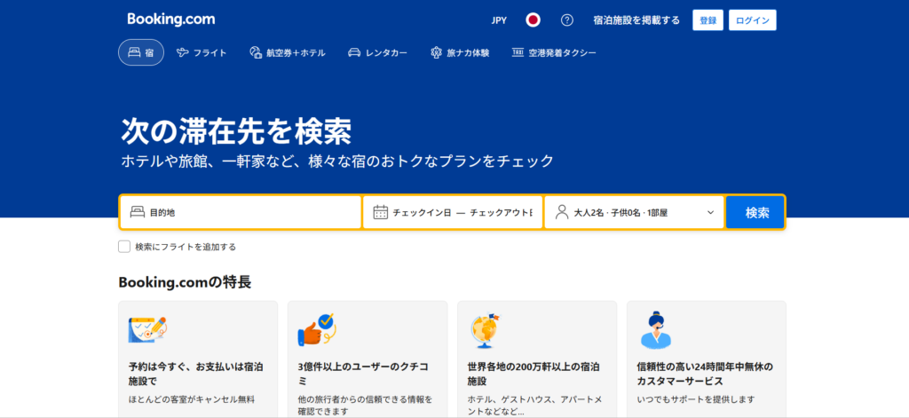This screenshot has width=909, height=418.
Task: Open the 航空券+ホテル tab
Action: [x=287, y=52]
